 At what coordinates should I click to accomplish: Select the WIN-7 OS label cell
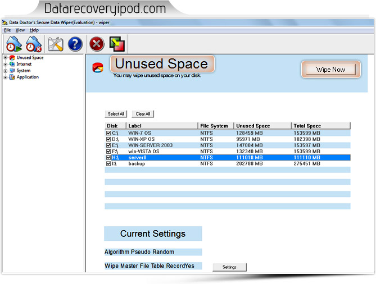(x=139, y=133)
